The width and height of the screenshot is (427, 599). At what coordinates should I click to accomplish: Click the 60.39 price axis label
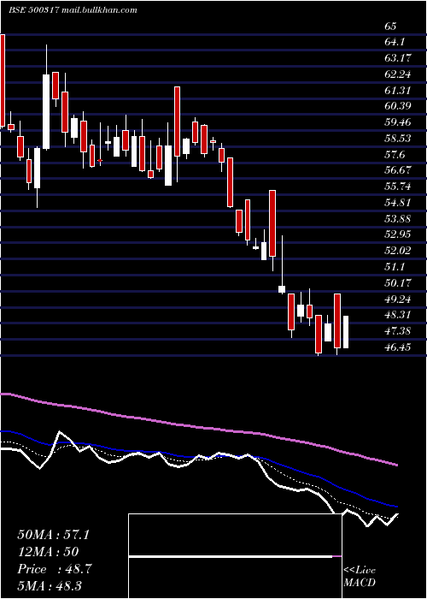(x=397, y=106)
